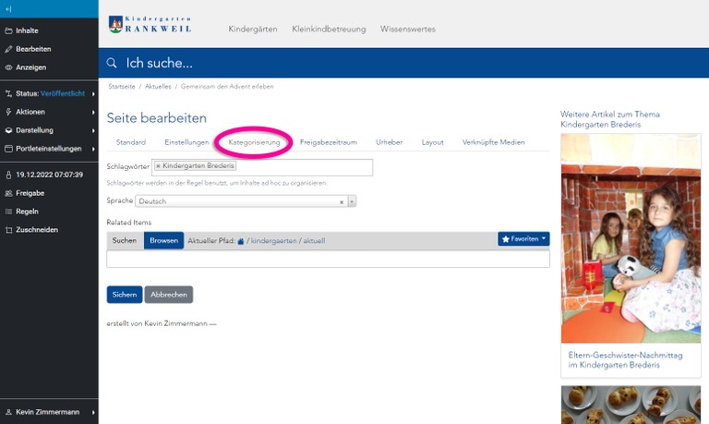Click the Kindergarten Rankweil logo

click(x=150, y=24)
